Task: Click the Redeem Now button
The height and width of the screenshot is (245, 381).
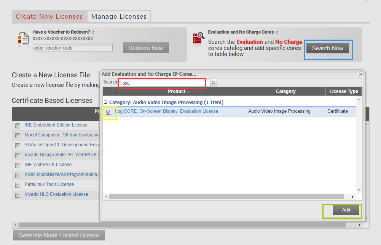Action: tap(146, 48)
